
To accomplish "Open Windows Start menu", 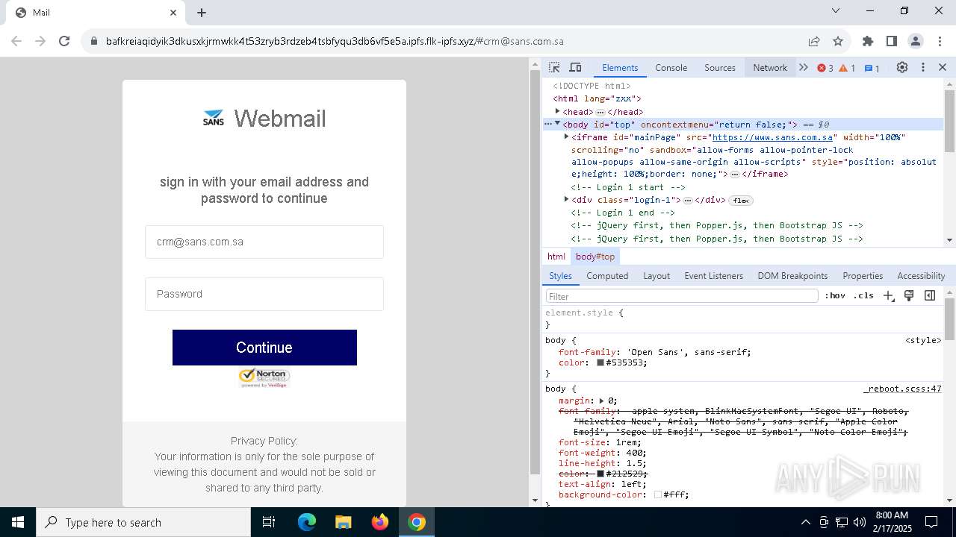I will point(18,522).
